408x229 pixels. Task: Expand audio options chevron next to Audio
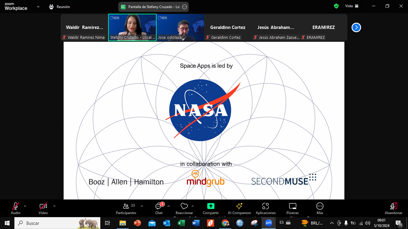[x=25, y=206]
